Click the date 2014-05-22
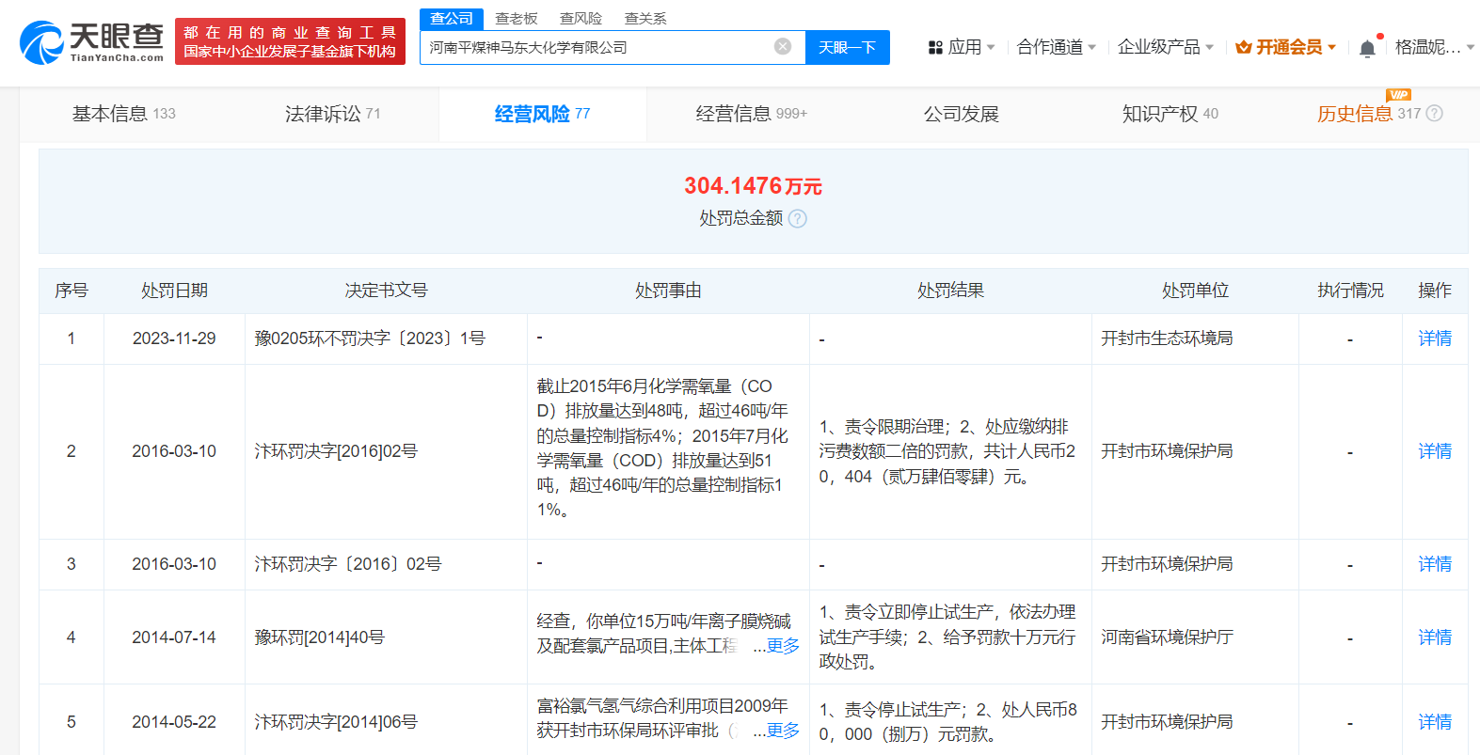The width and height of the screenshot is (1480, 755). tap(174, 722)
